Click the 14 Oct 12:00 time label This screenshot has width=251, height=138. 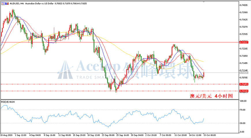pos(195,135)
